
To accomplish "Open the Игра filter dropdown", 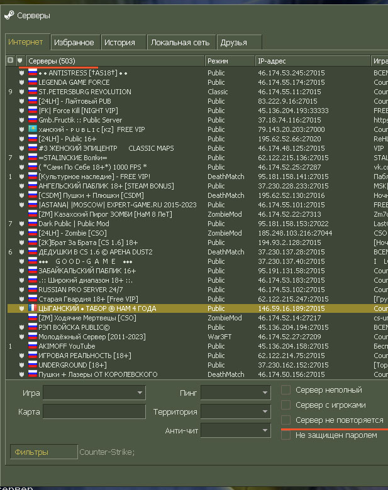I will pyautogui.click(x=94, y=393).
